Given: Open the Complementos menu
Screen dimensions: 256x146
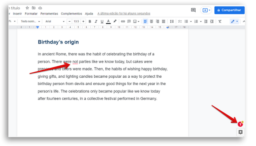Looking at the screenshot, I should (x=72, y=14).
